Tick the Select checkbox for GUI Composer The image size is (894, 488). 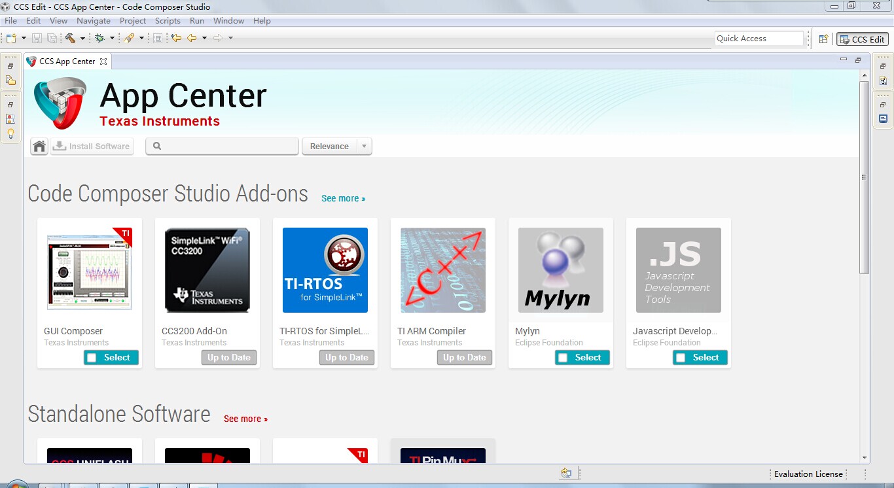[x=92, y=358]
